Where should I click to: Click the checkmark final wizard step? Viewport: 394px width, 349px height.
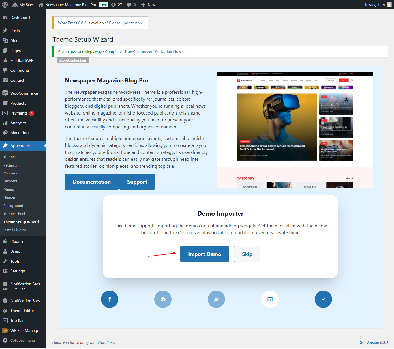[x=323, y=299]
